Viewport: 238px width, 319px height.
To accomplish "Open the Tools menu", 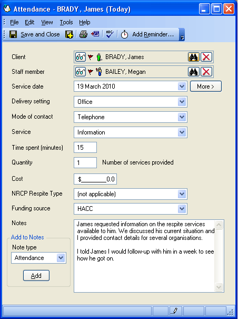I will (x=66, y=22).
